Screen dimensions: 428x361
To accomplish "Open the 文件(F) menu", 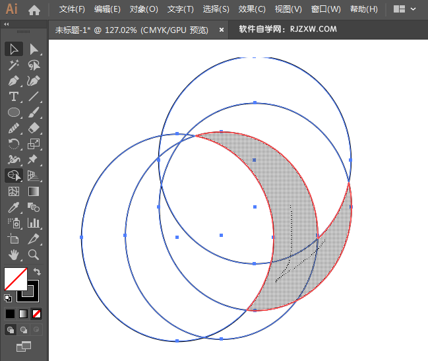I will [x=72, y=9].
